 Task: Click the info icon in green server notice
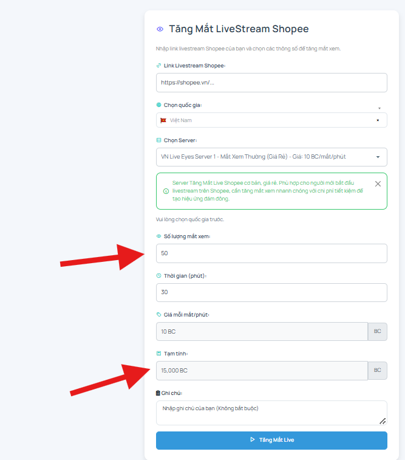click(166, 191)
